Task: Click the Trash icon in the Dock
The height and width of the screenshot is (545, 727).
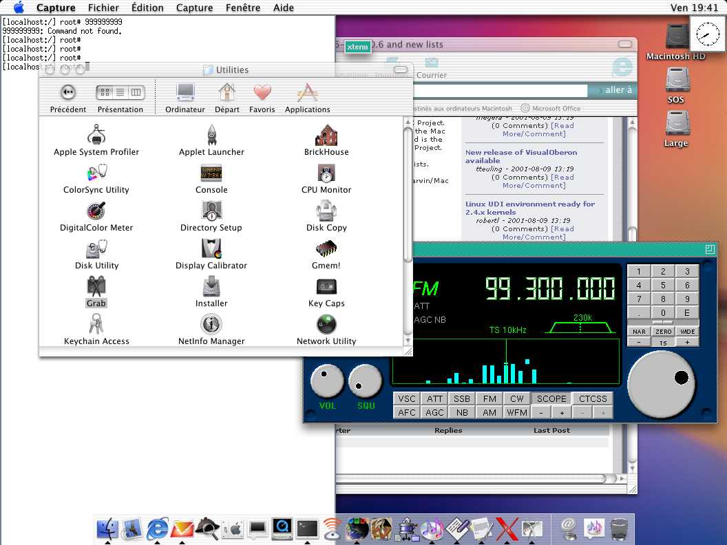Action: (x=619, y=528)
